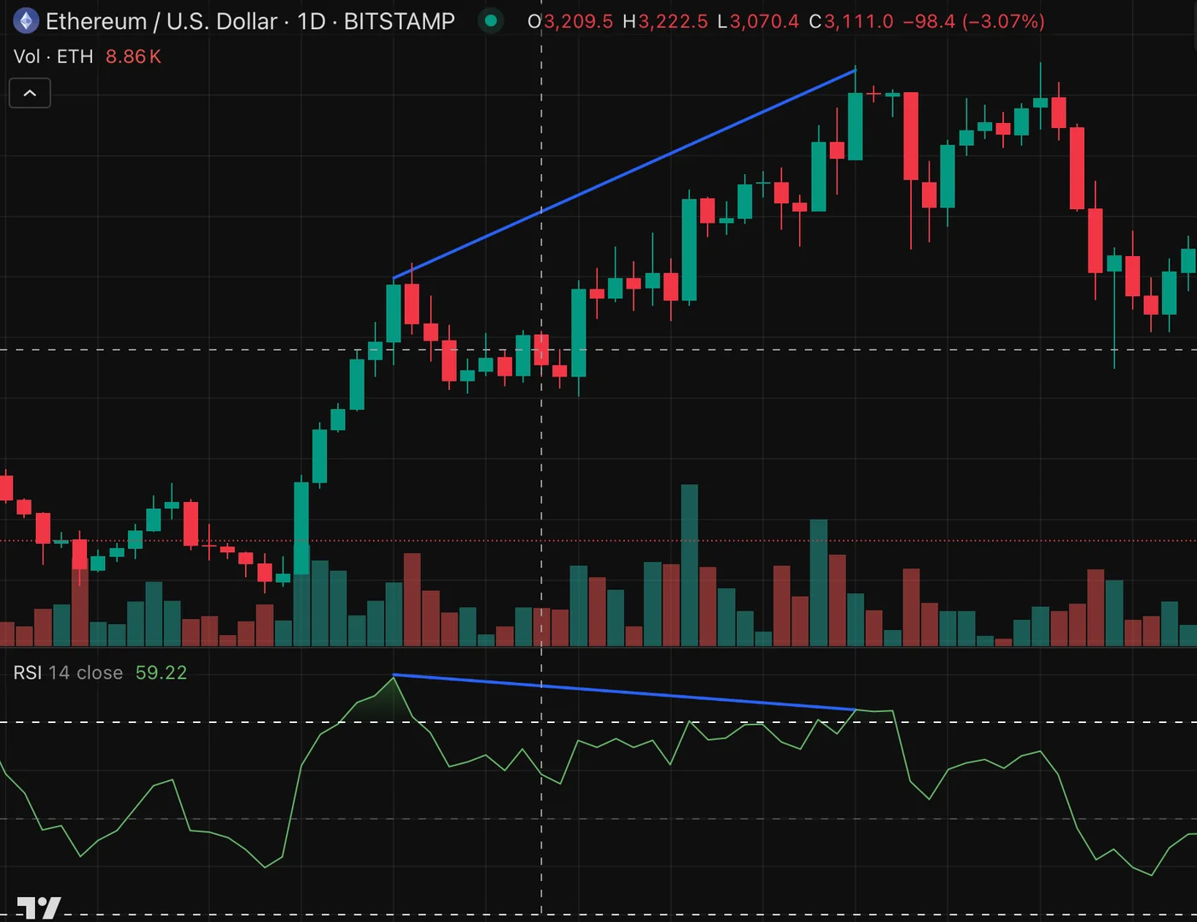Click the tallest green volume bar
This screenshot has width=1197, height=922.
[x=689, y=565]
